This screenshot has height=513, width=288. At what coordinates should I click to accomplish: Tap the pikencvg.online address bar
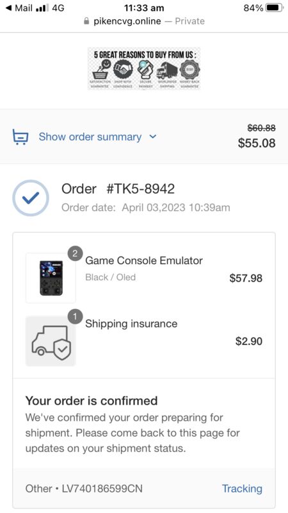(144, 21)
